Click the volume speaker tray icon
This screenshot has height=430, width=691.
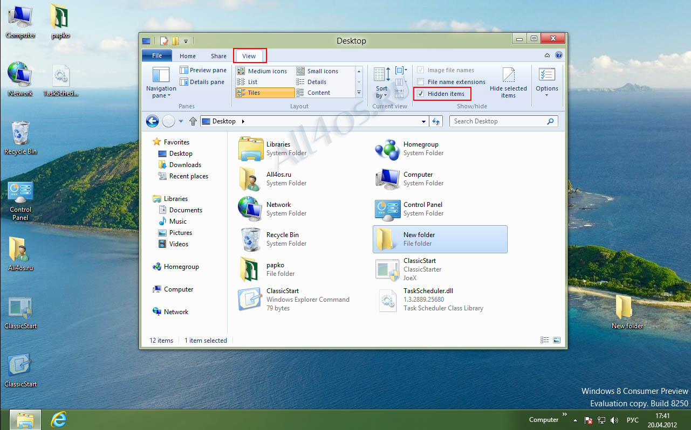[613, 420]
